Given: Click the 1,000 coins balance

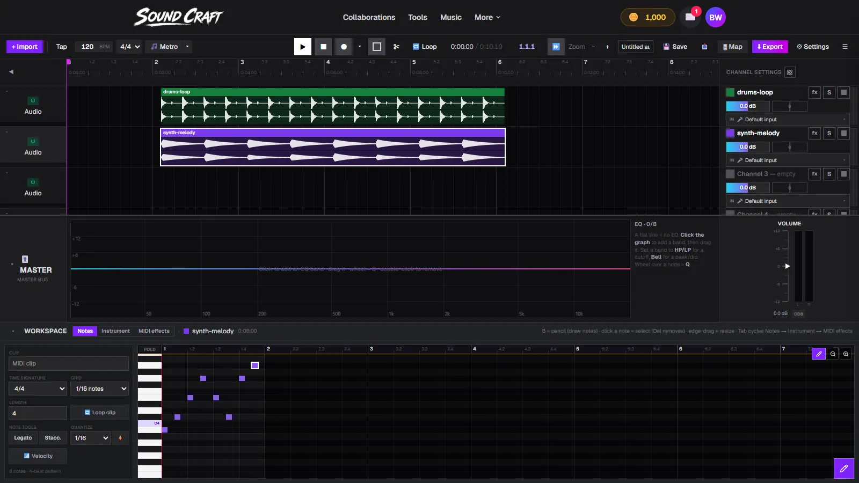Looking at the screenshot, I should 648,17.
